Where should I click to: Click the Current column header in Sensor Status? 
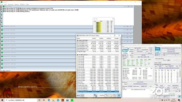[94, 38]
